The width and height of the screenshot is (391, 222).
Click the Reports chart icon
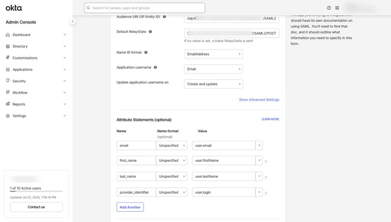tap(8, 104)
